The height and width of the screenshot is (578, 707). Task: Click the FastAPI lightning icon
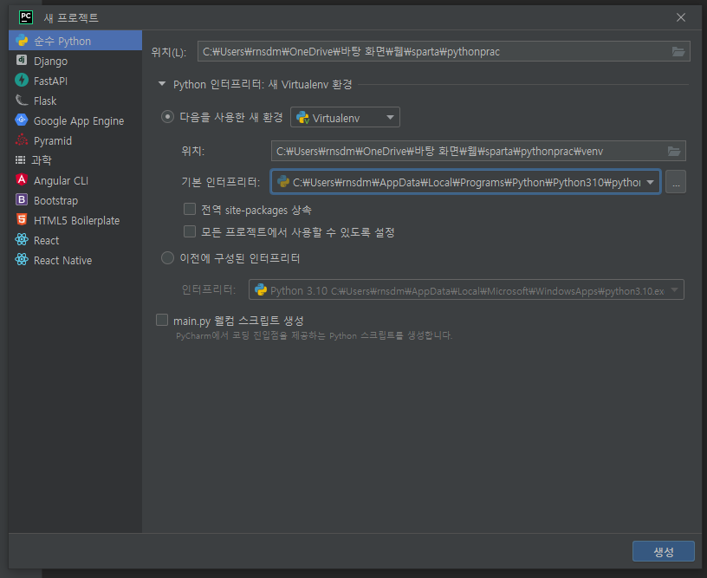point(22,80)
